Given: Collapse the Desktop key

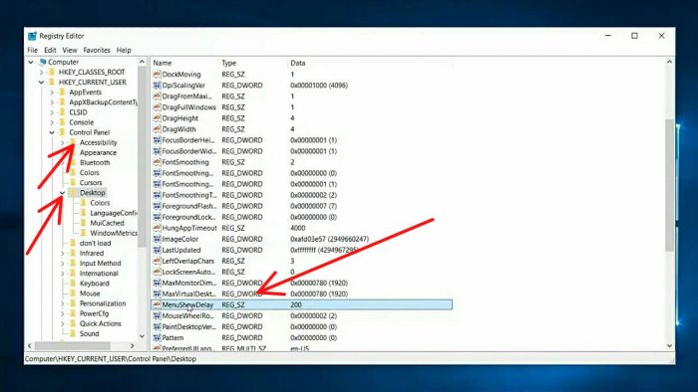Looking at the screenshot, I should [62, 193].
